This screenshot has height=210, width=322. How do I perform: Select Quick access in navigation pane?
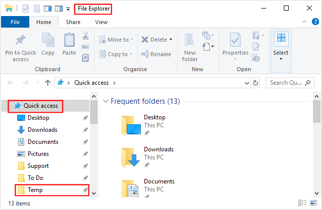(40, 106)
